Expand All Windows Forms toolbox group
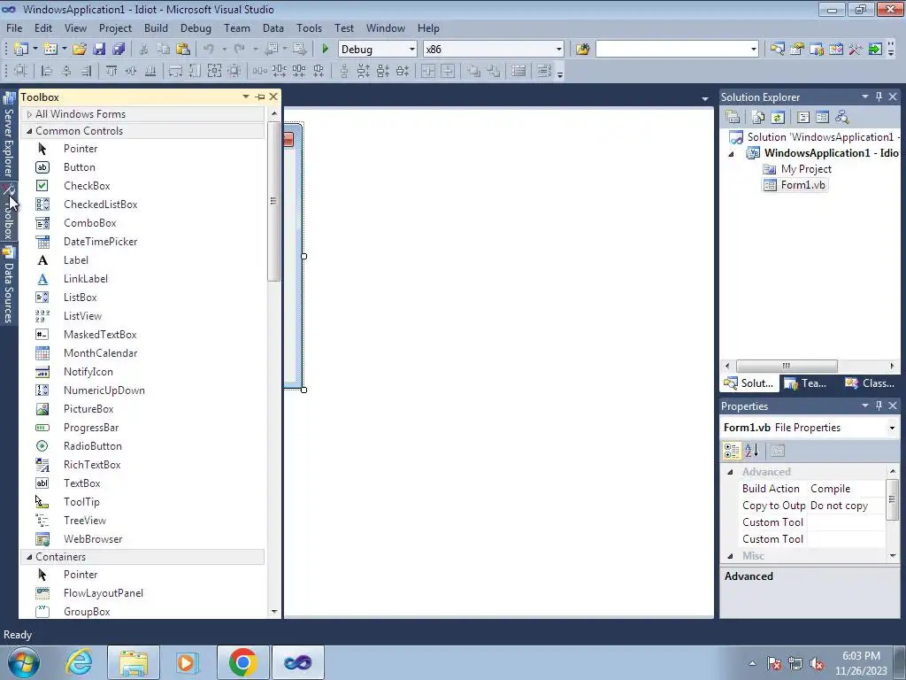This screenshot has height=680, width=906. point(29,114)
